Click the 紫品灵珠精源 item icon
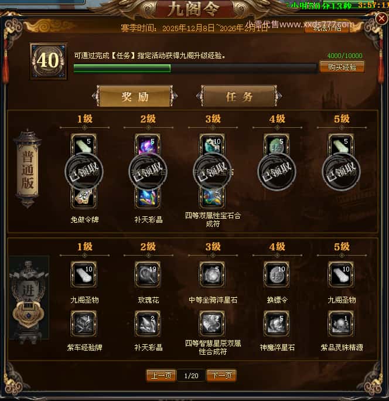Viewport: 389px width, 401px height. tap(341, 324)
